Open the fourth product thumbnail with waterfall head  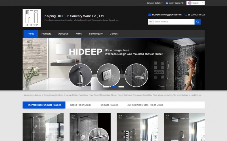[184, 127]
